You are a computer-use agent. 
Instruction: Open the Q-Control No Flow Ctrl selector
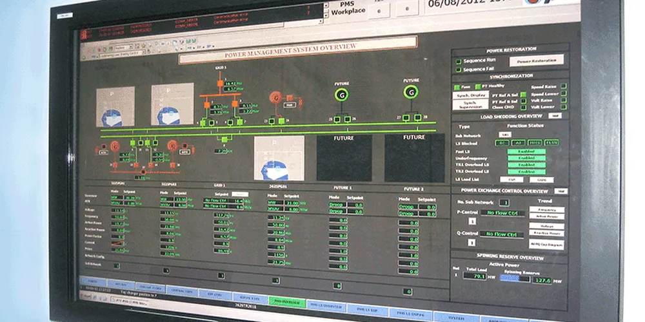(x=502, y=234)
